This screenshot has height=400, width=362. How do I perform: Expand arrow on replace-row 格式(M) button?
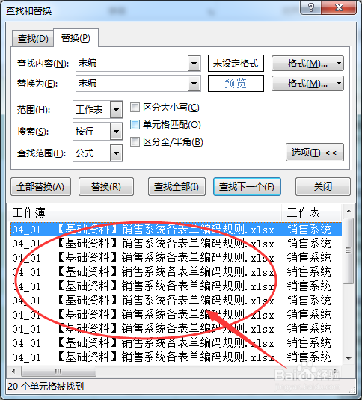coord(339,83)
